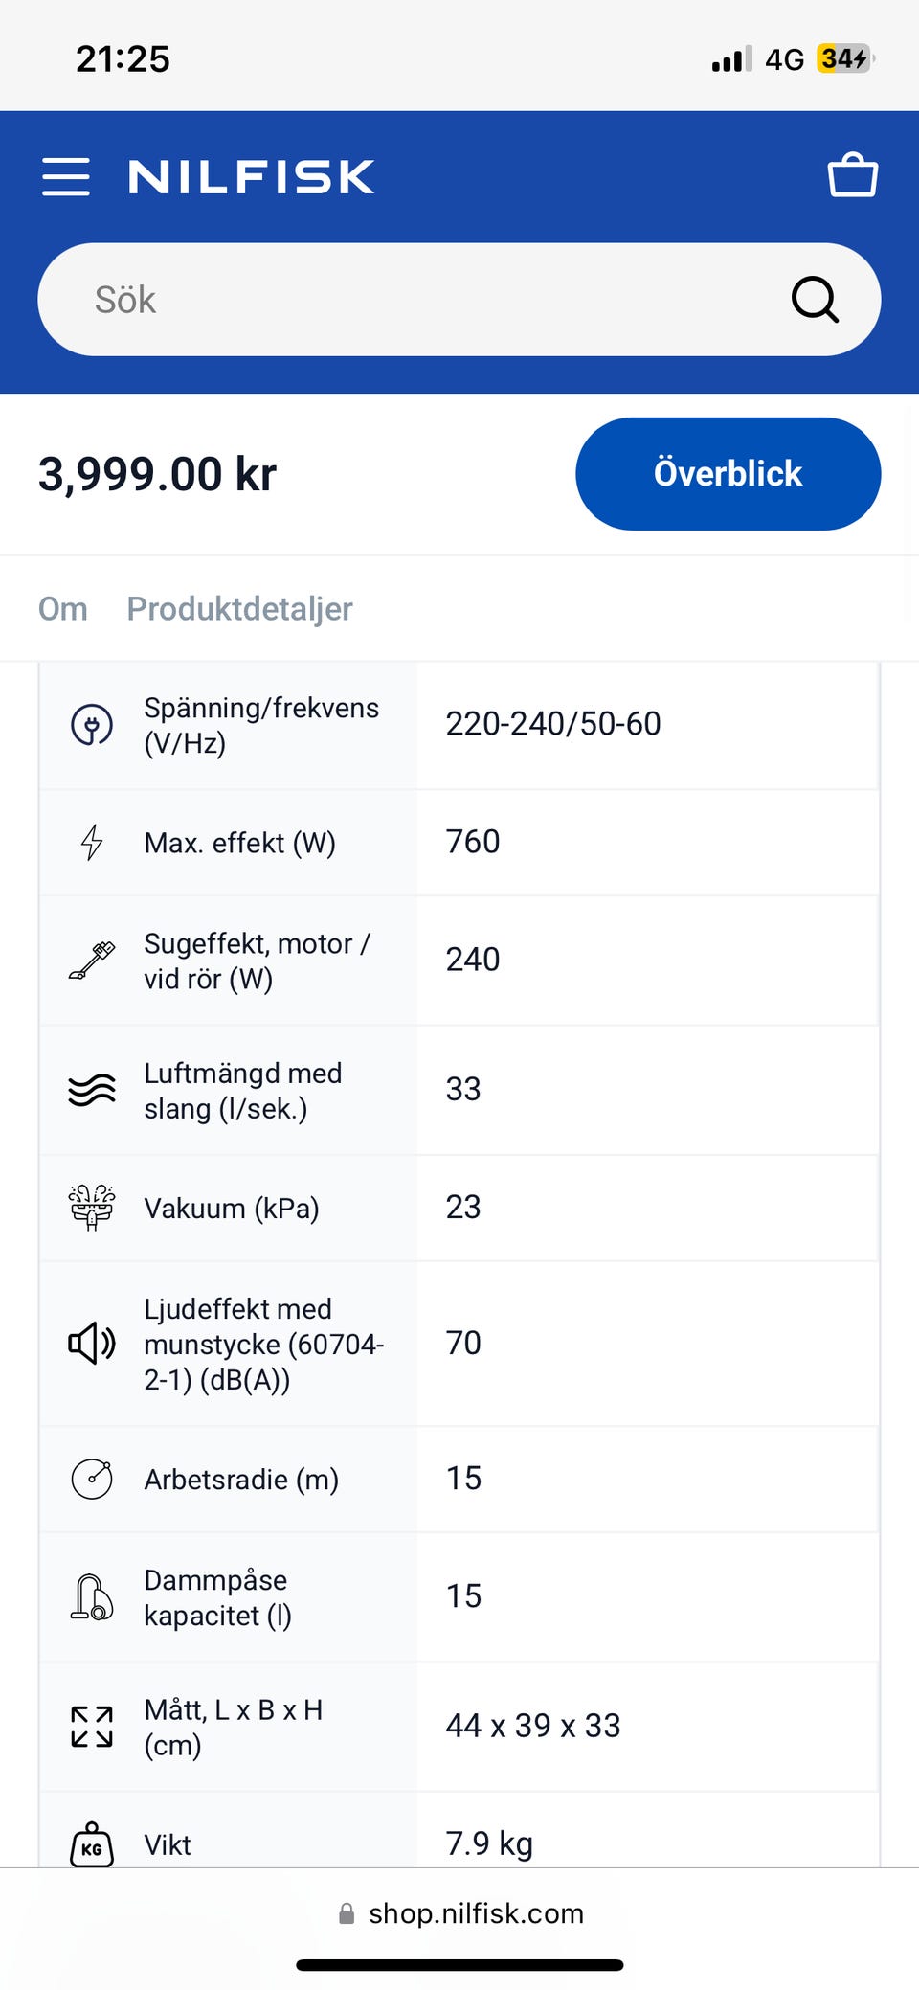Image resolution: width=919 pixels, height=1990 pixels.
Task: Tap the vacuum kPa pressure icon
Action: [92, 1208]
